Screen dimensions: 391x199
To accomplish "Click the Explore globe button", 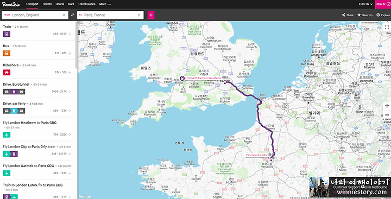I will (x=383, y=15).
